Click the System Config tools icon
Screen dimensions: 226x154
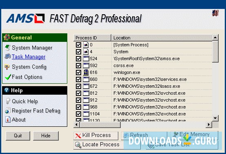point(7,67)
